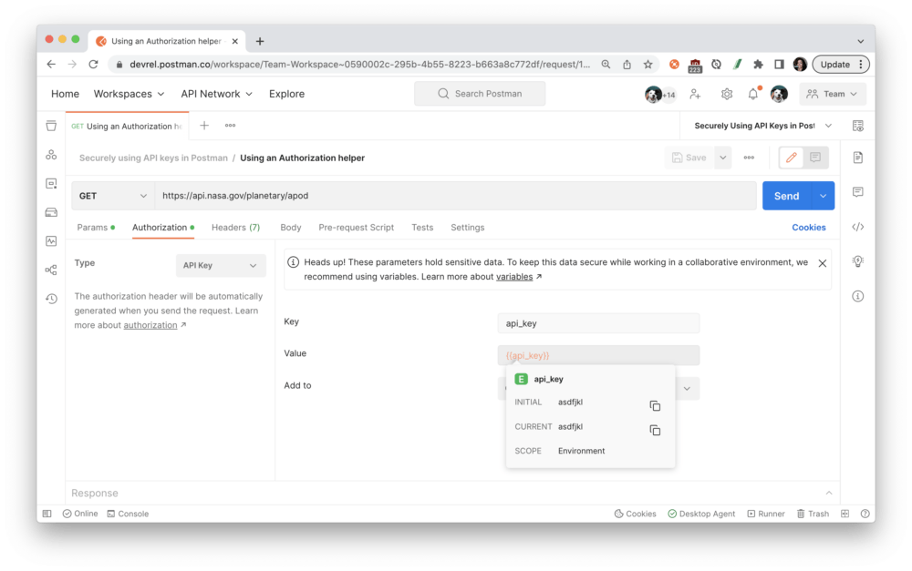The width and height of the screenshot is (912, 571).
Task: Open two-pane view icon in status bar
Action: coord(845,514)
